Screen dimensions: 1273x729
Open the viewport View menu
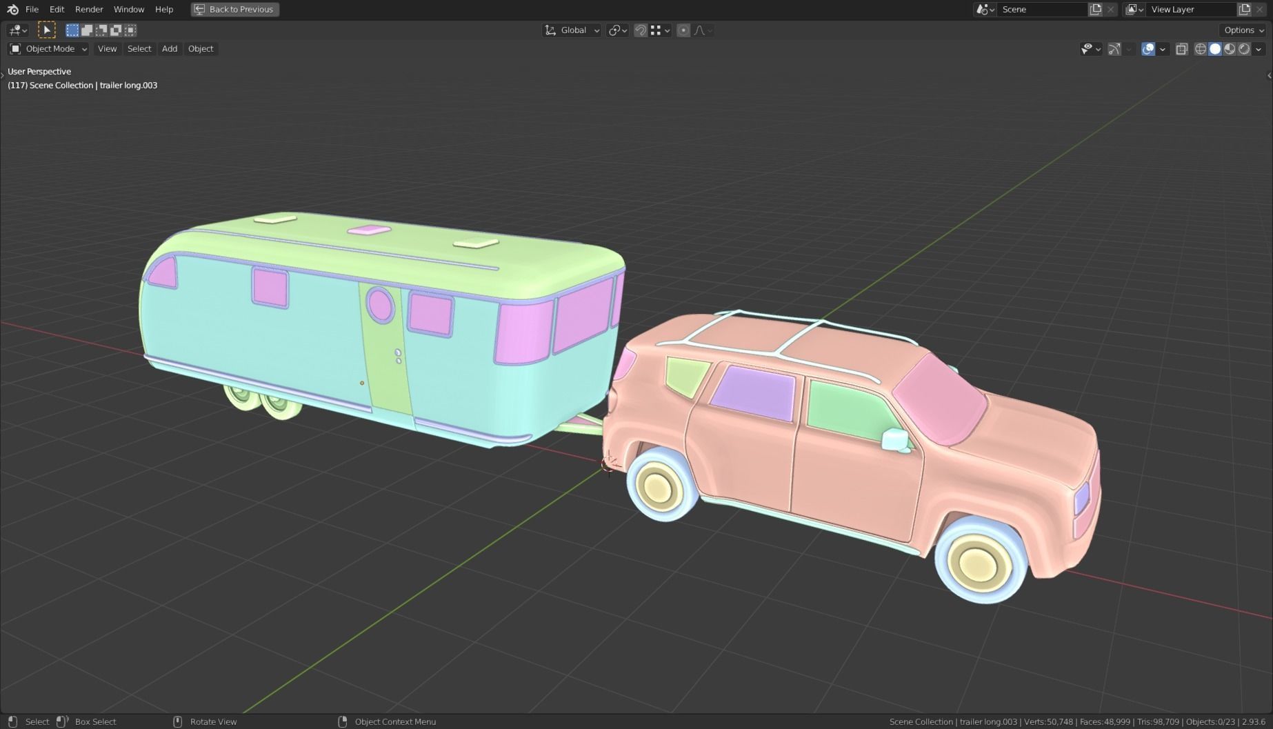[x=107, y=48]
